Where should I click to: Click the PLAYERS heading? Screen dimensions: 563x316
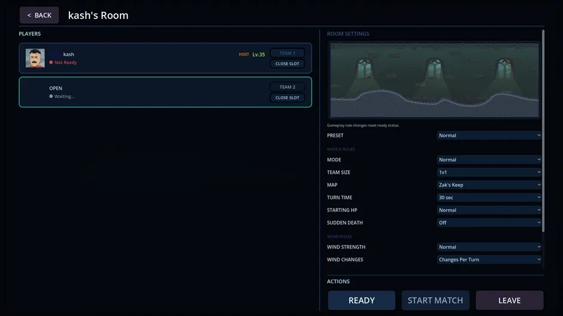tap(30, 33)
